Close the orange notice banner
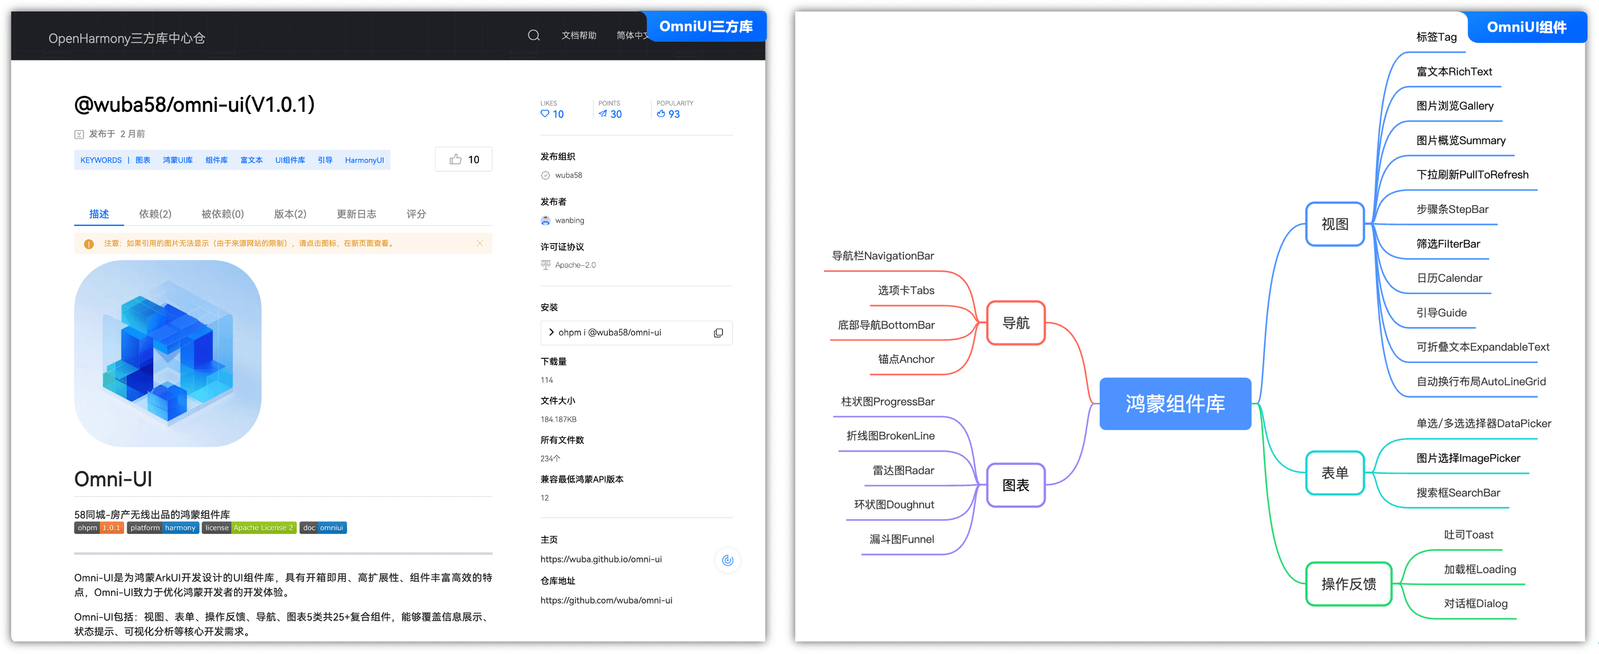The image size is (1599, 654). tap(480, 243)
